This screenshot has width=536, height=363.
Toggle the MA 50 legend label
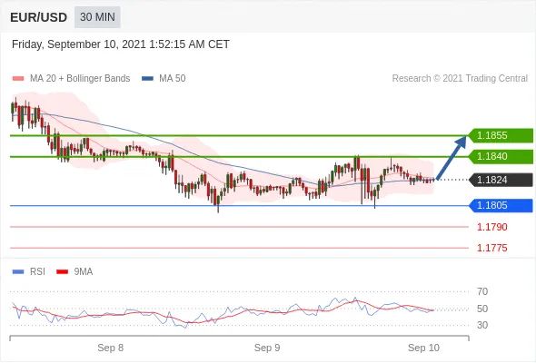[173, 79]
